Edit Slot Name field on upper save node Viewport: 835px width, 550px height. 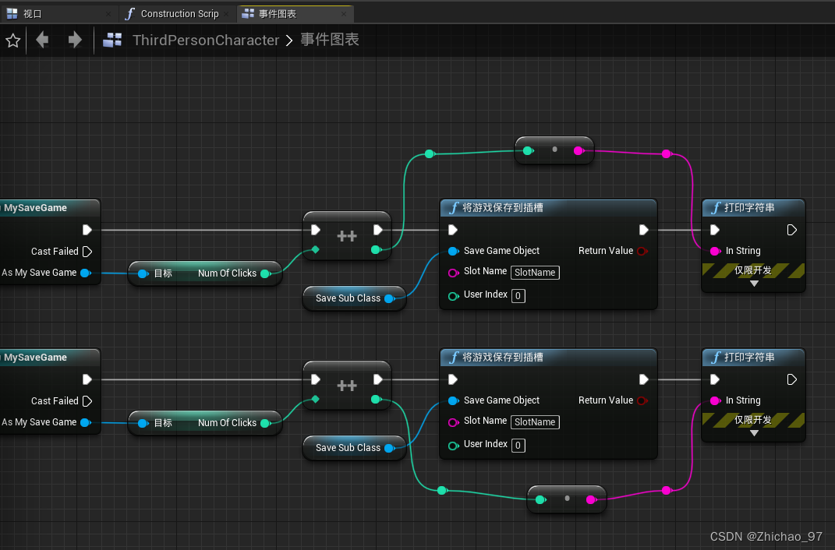point(535,273)
